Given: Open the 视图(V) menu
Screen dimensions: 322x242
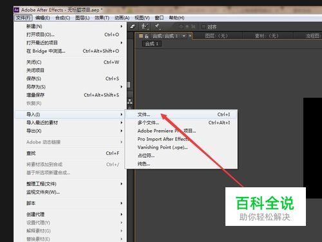Looking at the screenshot, I should click(x=142, y=18).
